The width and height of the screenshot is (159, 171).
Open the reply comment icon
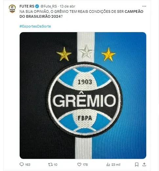click(22, 164)
